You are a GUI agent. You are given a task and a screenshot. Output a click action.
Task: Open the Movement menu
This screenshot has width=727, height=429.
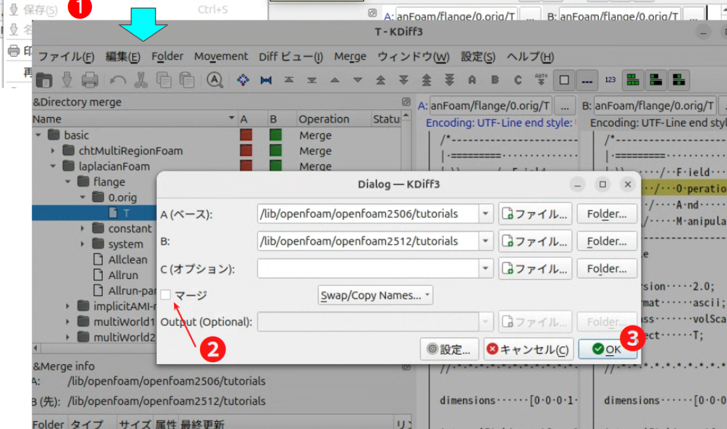221,57
